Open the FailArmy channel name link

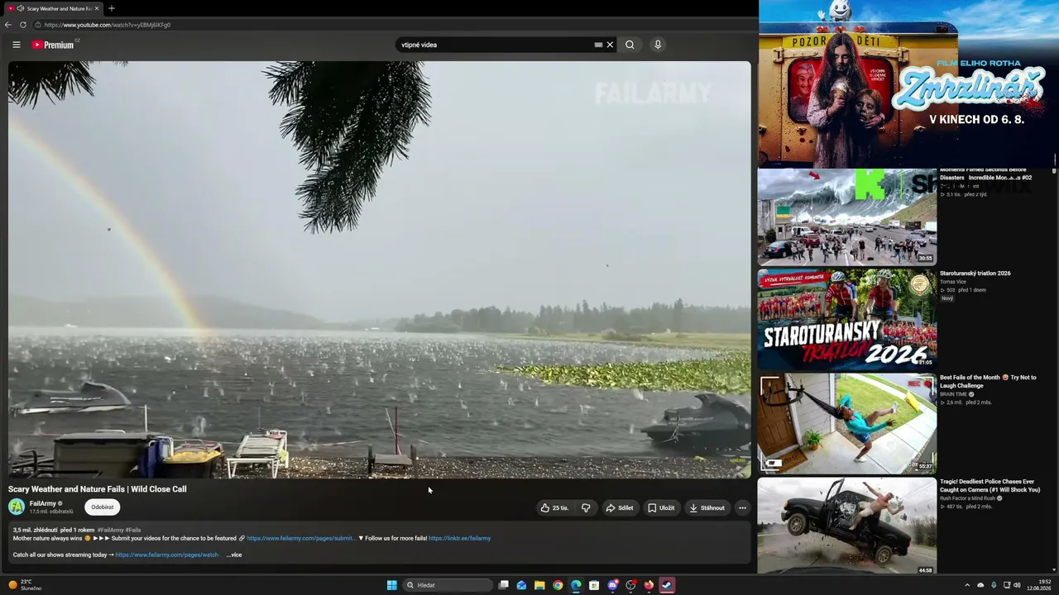pos(43,503)
